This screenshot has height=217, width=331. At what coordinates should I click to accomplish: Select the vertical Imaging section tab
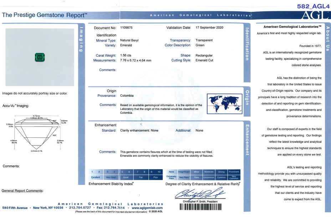81,39
